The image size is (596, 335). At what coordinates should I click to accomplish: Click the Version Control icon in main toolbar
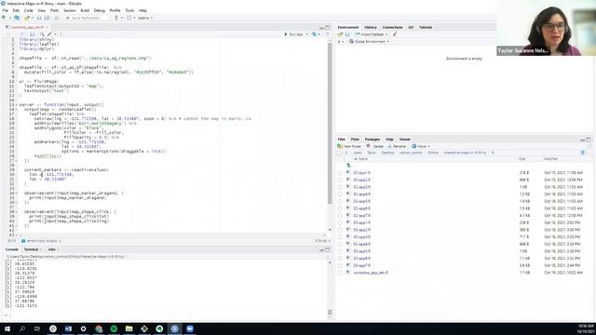116,18
